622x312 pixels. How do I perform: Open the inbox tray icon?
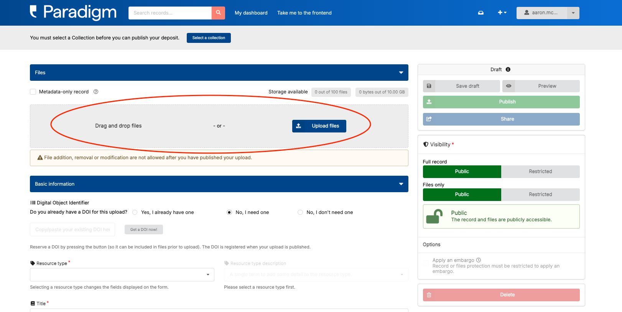[x=481, y=13]
